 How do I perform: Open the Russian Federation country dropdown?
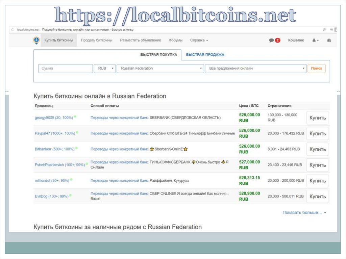click(160, 69)
